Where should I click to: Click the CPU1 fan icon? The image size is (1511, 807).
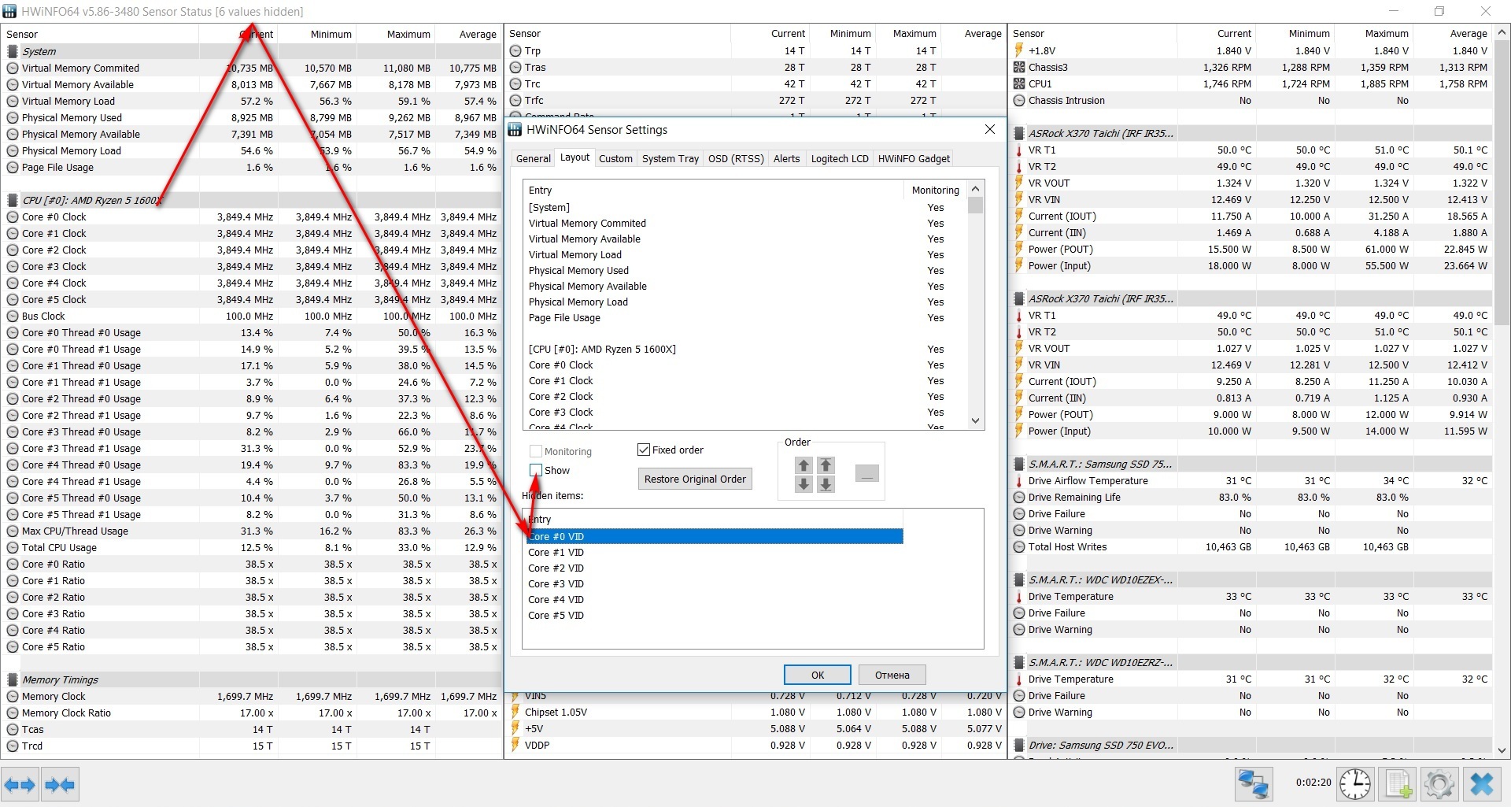[x=1019, y=83]
